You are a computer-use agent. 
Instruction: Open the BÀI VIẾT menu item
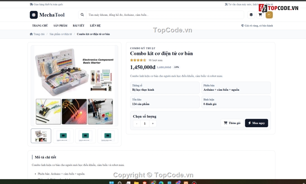79,26
